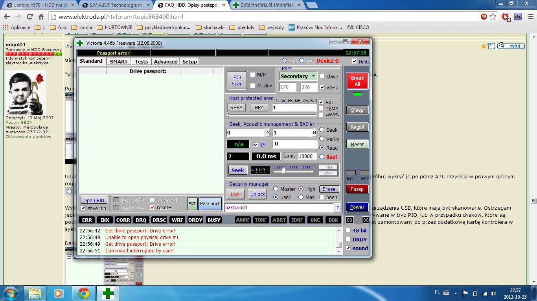The height and width of the screenshot is (301, 537).
Task: Open the Tests tab
Action: tap(142, 62)
